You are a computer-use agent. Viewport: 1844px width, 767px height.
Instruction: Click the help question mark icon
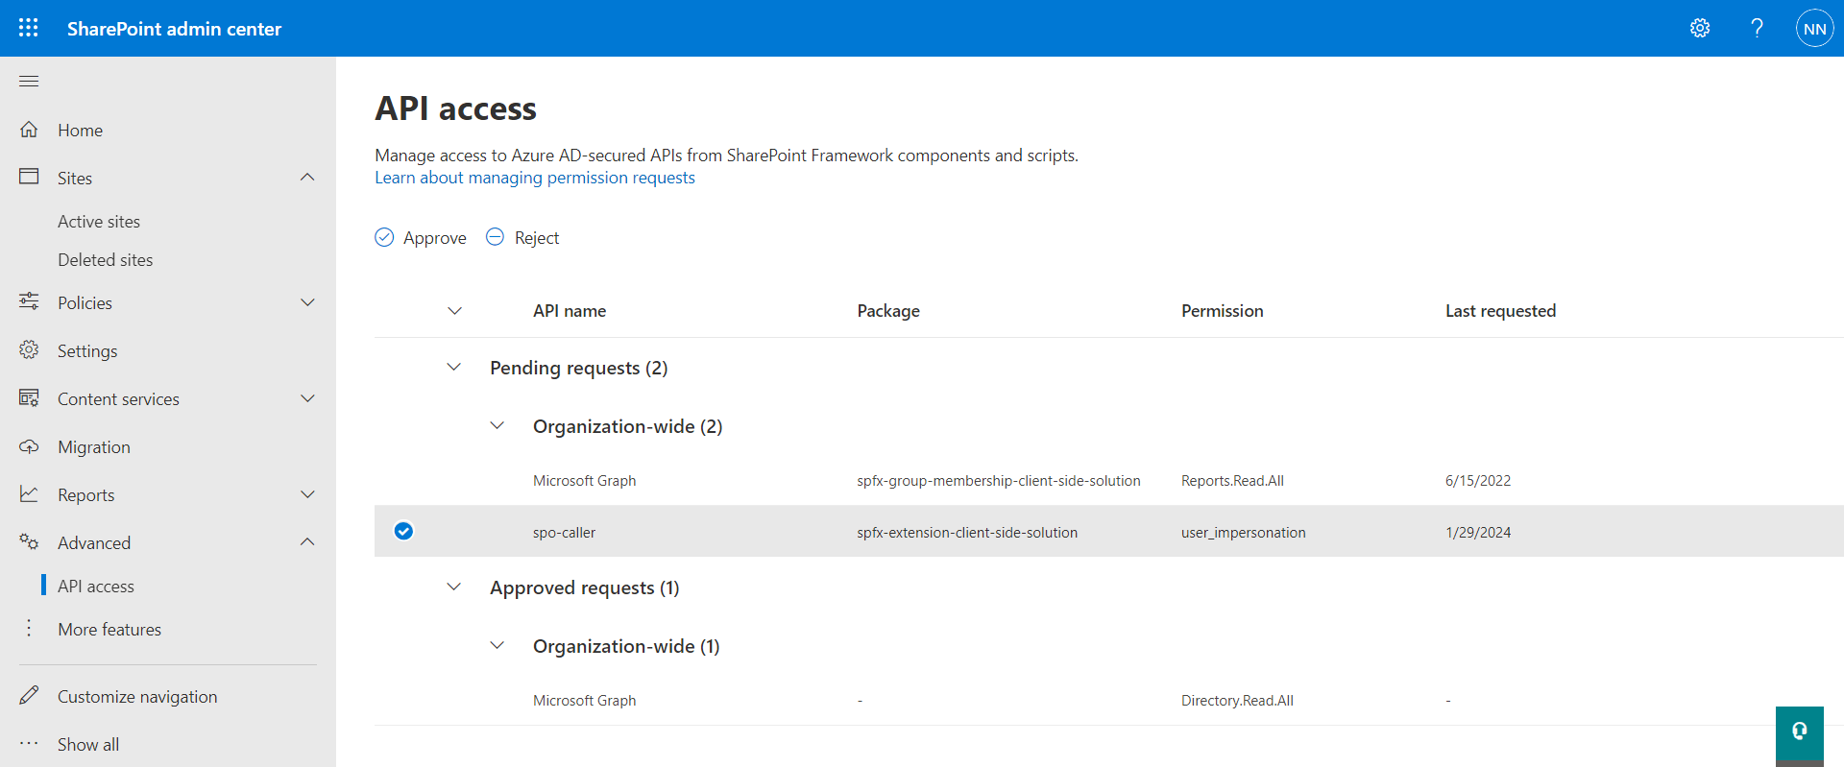1757,28
